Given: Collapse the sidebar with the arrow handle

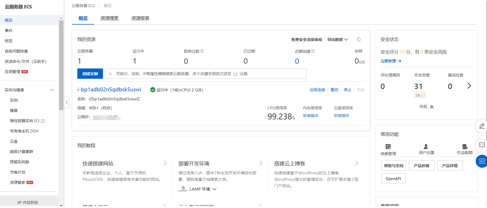Looking at the screenshot, I should 67,102.
